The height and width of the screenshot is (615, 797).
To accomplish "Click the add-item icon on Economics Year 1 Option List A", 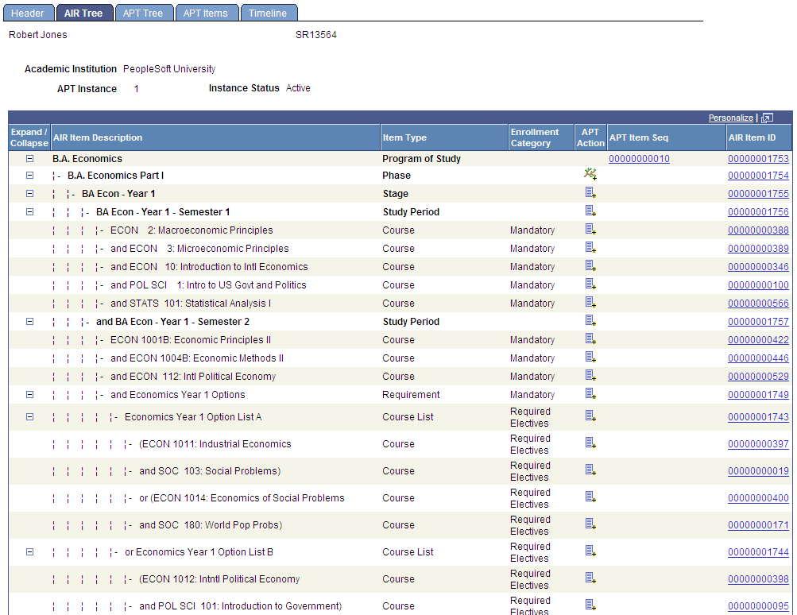I will pyautogui.click(x=590, y=416).
